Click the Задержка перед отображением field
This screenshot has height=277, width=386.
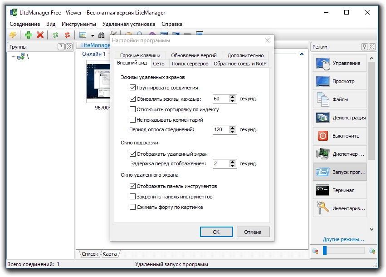221,163
